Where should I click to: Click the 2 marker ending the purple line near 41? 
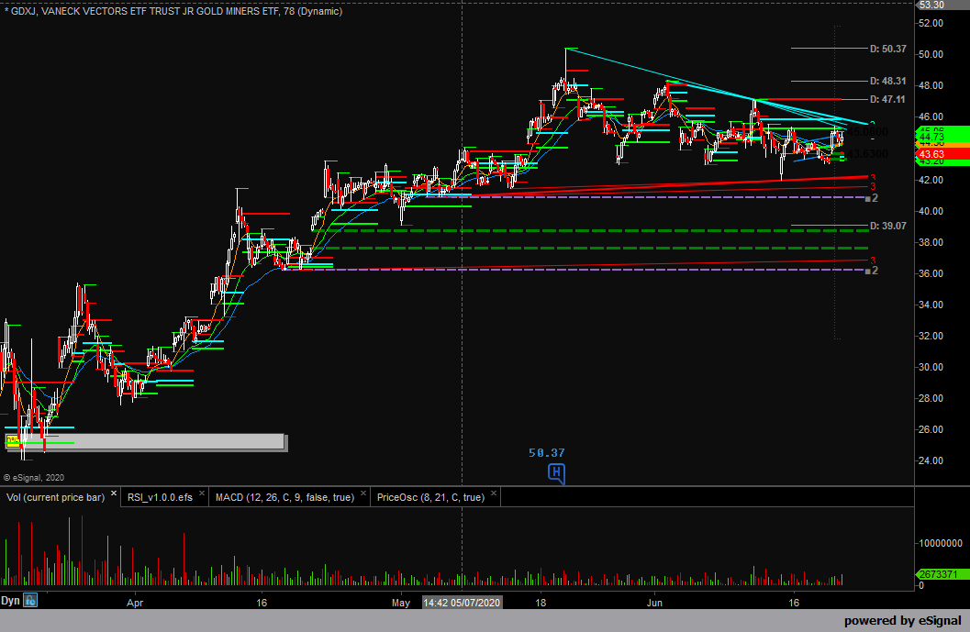[x=872, y=198]
